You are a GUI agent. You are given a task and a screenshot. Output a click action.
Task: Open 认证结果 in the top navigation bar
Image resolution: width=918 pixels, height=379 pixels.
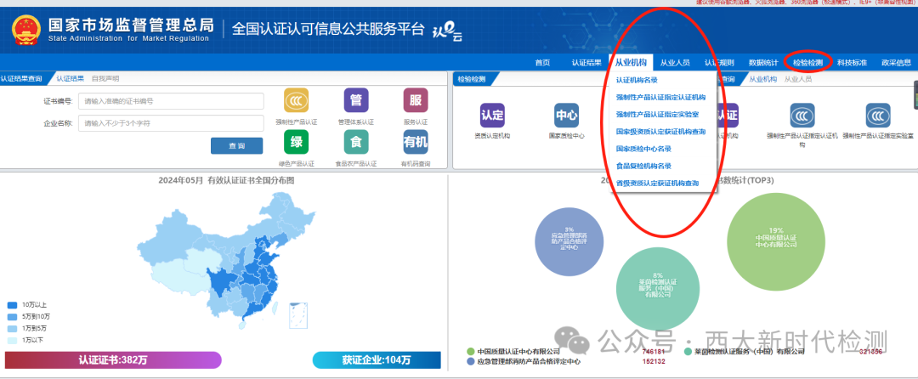586,63
